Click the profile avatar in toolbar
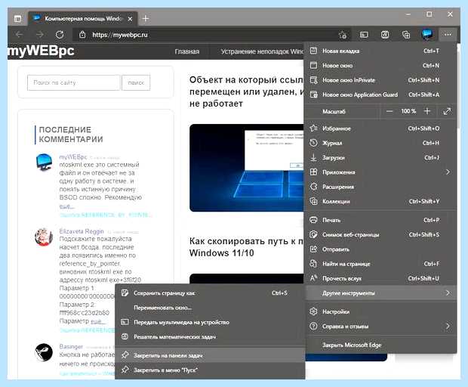The image size is (468, 387). click(x=426, y=35)
